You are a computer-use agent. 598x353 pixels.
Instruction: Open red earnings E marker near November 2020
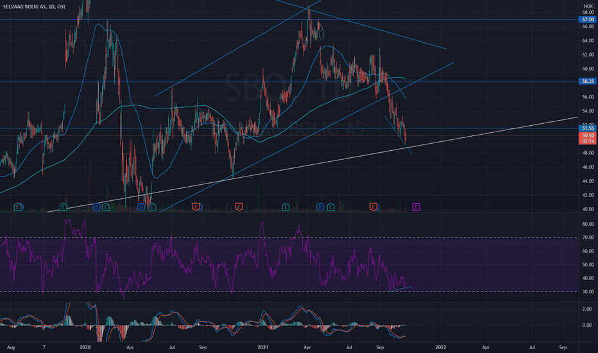click(239, 207)
